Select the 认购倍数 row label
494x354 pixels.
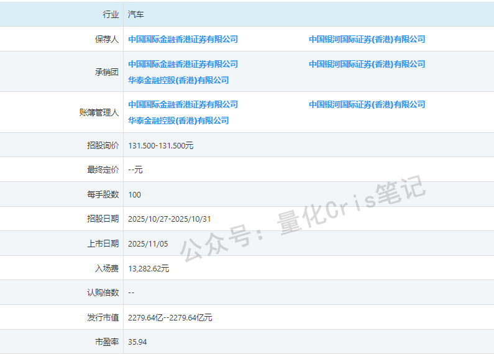[103, 293]
